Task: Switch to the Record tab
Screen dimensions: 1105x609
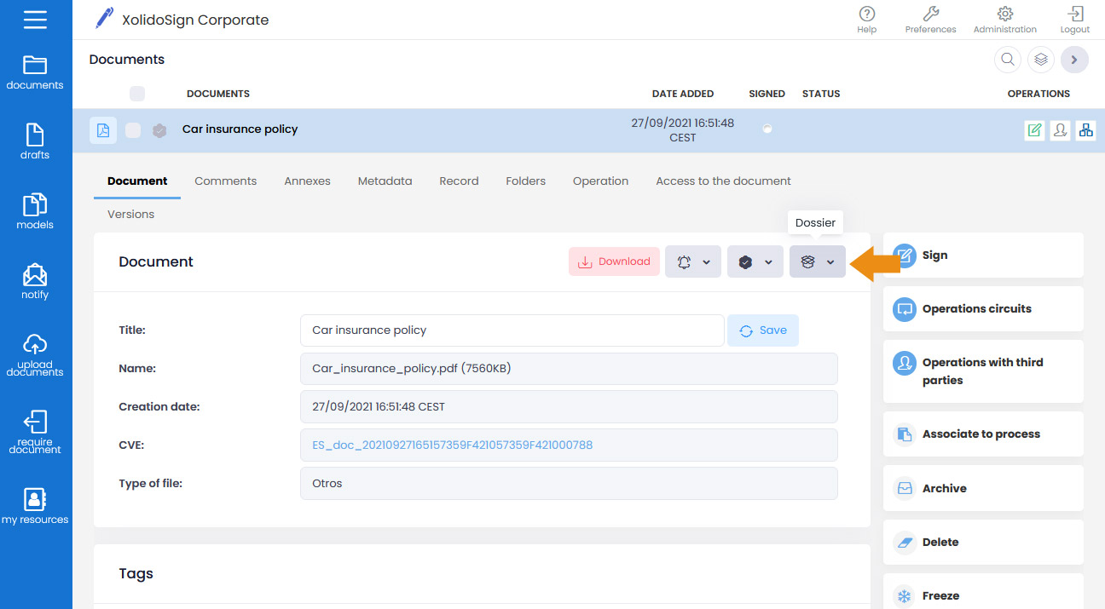Action: [x=459, y=181]
